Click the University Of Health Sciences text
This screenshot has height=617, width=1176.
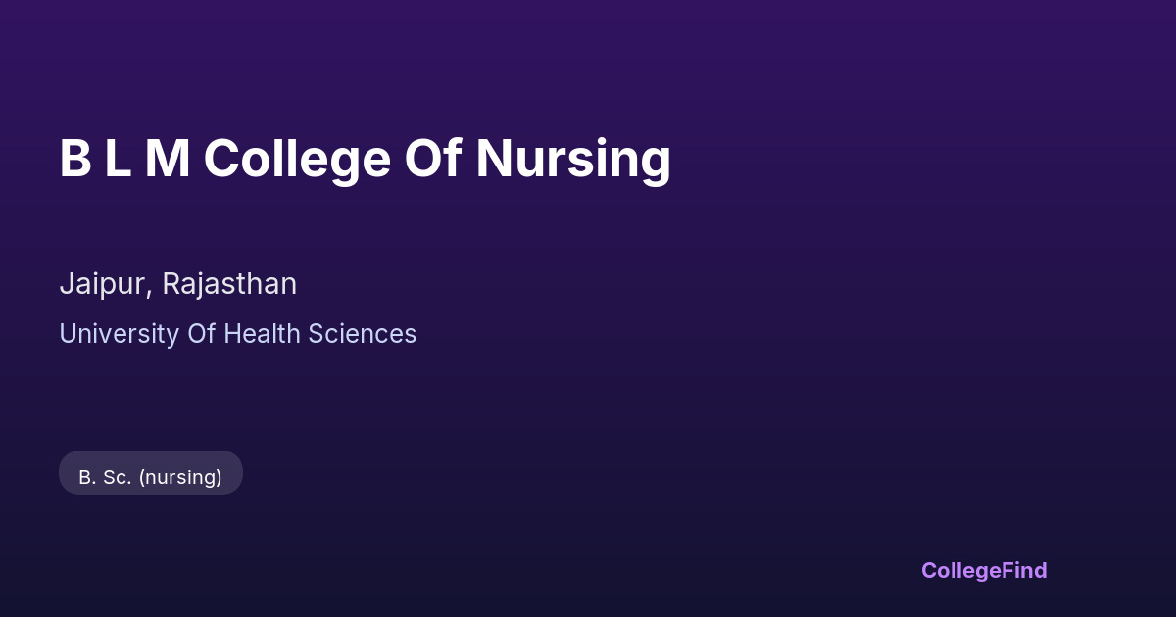click(238, 334)
